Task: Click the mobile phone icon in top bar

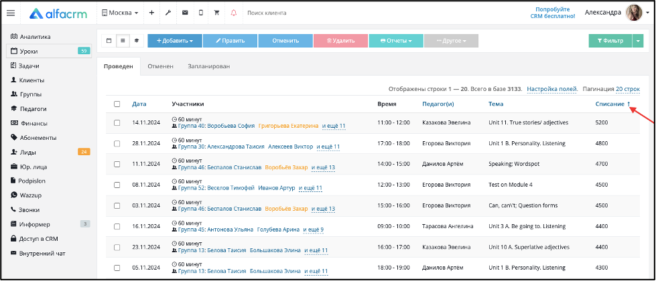Action: click(x=201, y=13)
